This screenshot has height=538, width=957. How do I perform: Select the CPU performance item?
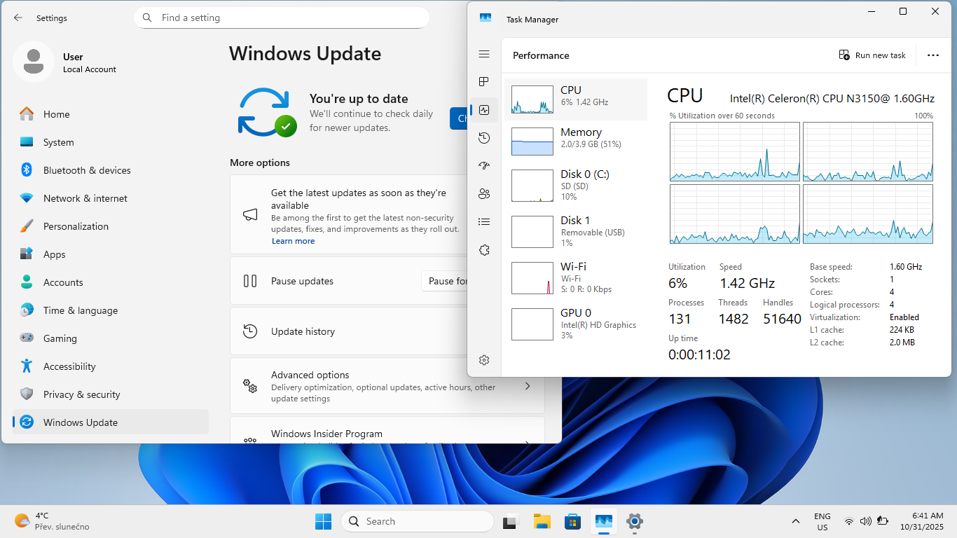point(576,99)
